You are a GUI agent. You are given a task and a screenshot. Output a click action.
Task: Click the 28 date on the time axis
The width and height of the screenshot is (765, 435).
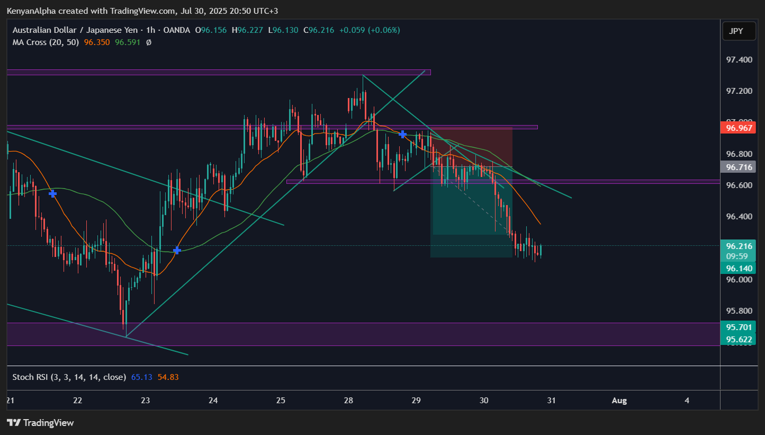click(x=348, y=401)
